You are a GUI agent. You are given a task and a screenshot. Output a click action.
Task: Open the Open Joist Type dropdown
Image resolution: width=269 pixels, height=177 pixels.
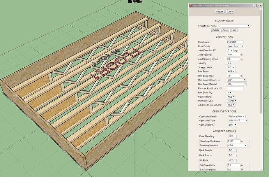pyautogui.click(x=238, y=121)
